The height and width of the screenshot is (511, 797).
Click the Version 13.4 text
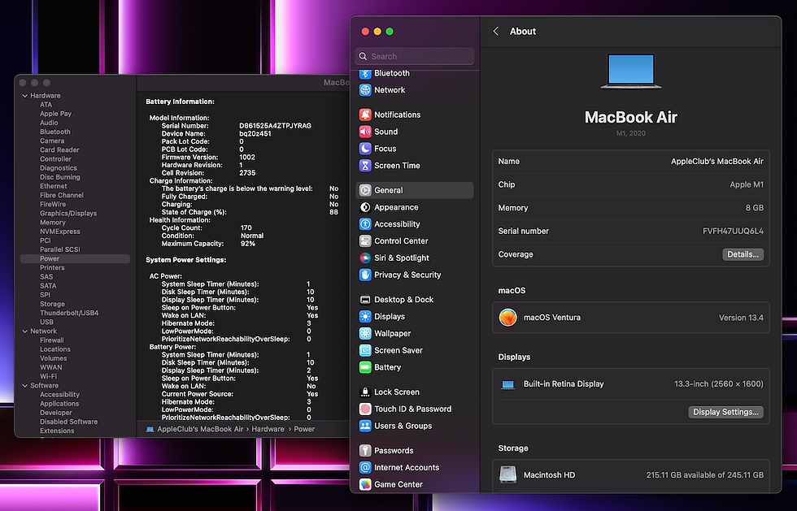(741, 318)
